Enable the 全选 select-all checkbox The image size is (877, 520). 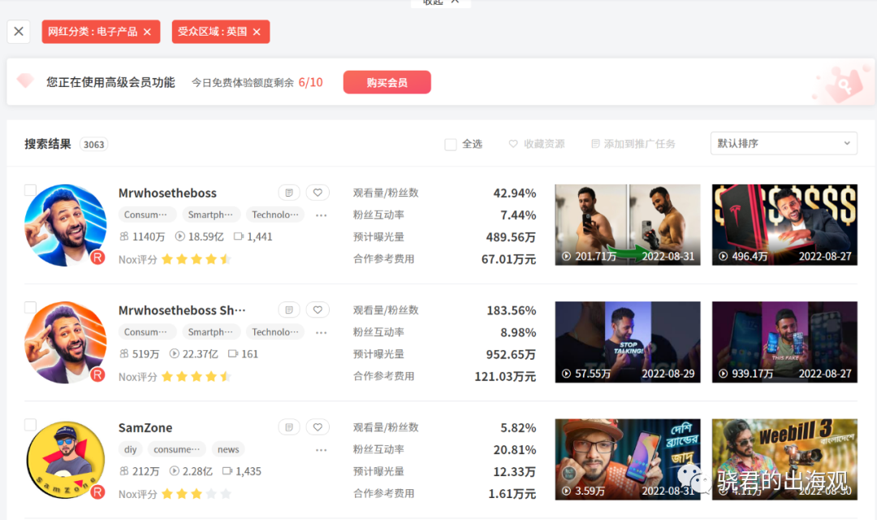click(x=451, y=144)
